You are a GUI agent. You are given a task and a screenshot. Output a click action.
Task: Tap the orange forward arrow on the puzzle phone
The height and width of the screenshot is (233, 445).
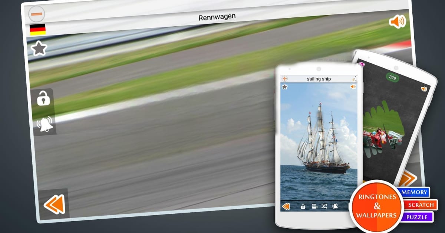tap(409, 178)
